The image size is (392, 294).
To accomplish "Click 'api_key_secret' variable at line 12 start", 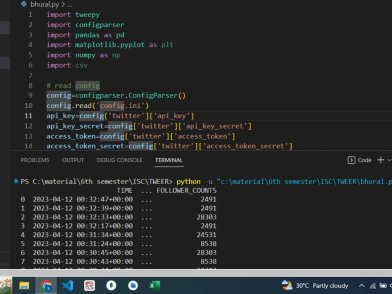I will [75, 126].
